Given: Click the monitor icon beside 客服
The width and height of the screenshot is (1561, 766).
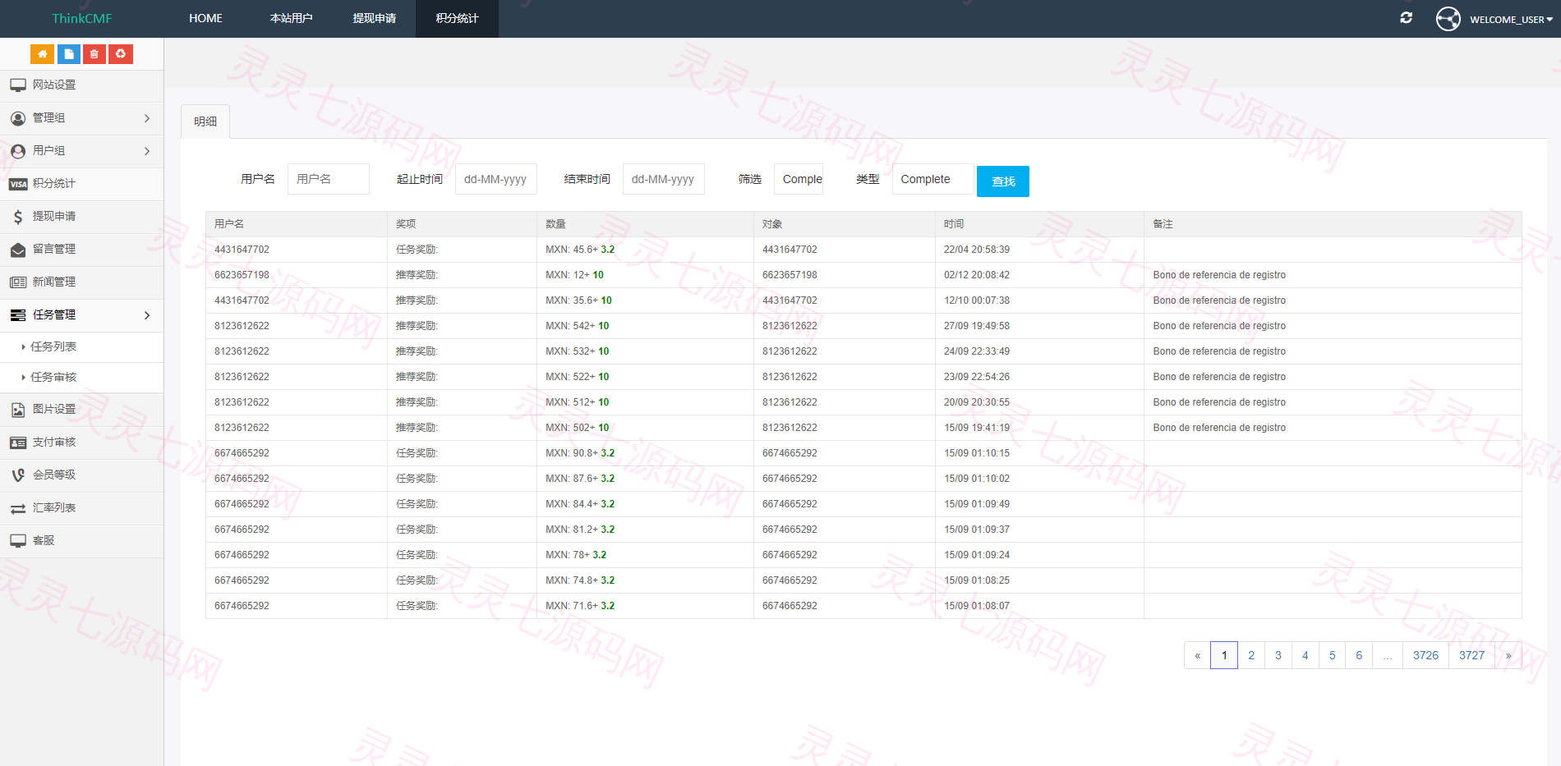Looking at the screenshot, I should coord(18,541).
